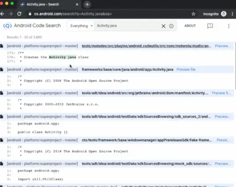Click the Android Code Search logo
This screenshot has height=187, width=236.
[x=32, y=26]
